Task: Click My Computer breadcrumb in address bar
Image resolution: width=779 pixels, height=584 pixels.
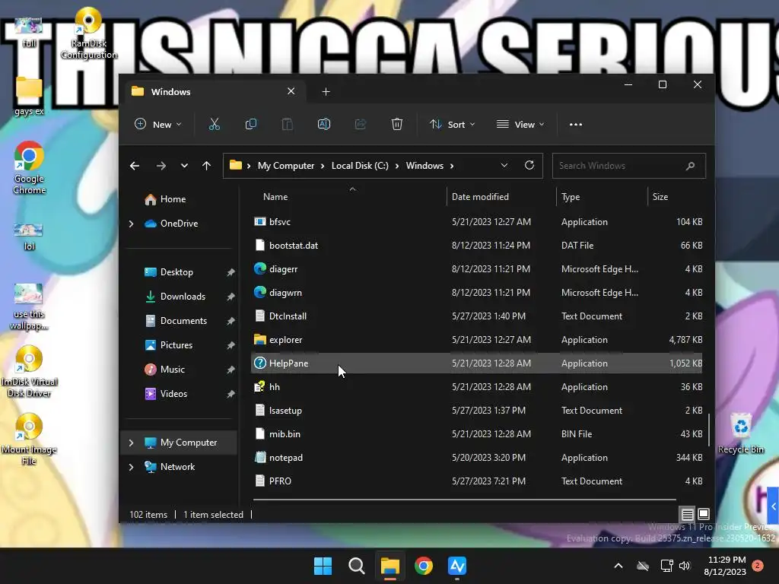Action: click(x=286, y=166)
